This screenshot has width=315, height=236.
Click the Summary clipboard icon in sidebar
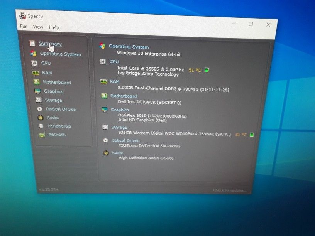click(x=32, y=43)
